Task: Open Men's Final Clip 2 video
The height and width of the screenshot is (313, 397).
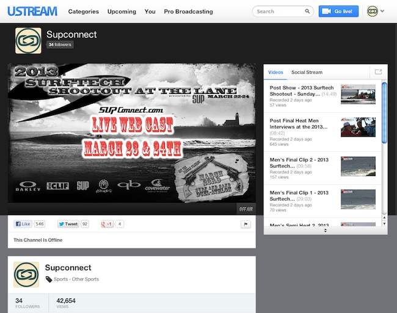Action: click(x=299, y=163)
